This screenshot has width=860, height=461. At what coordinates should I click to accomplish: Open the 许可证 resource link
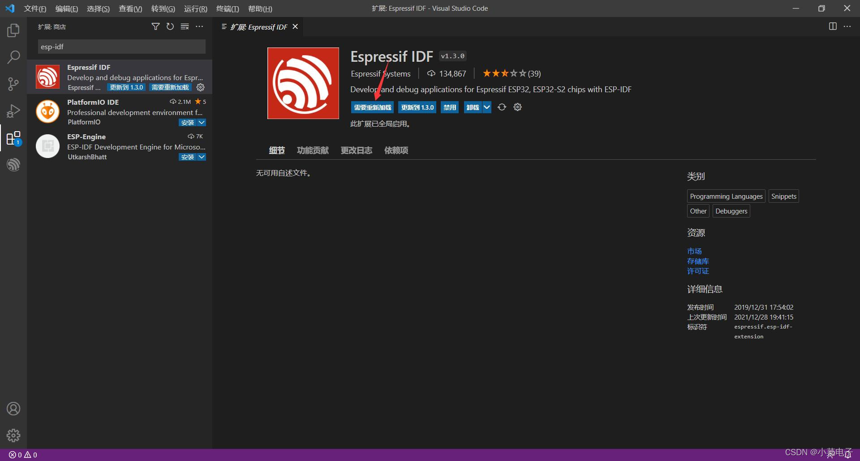698,271
